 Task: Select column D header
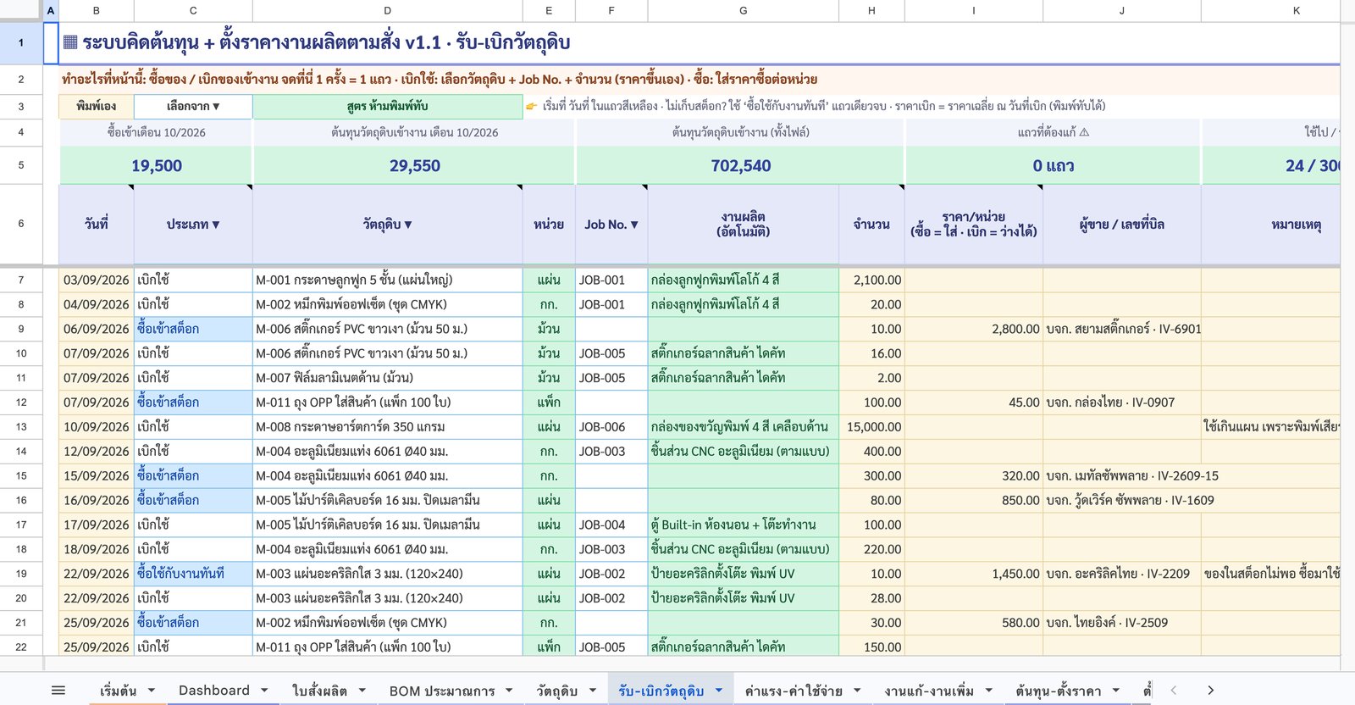[387, 10]
